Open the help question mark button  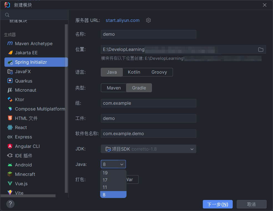[10, 204]
